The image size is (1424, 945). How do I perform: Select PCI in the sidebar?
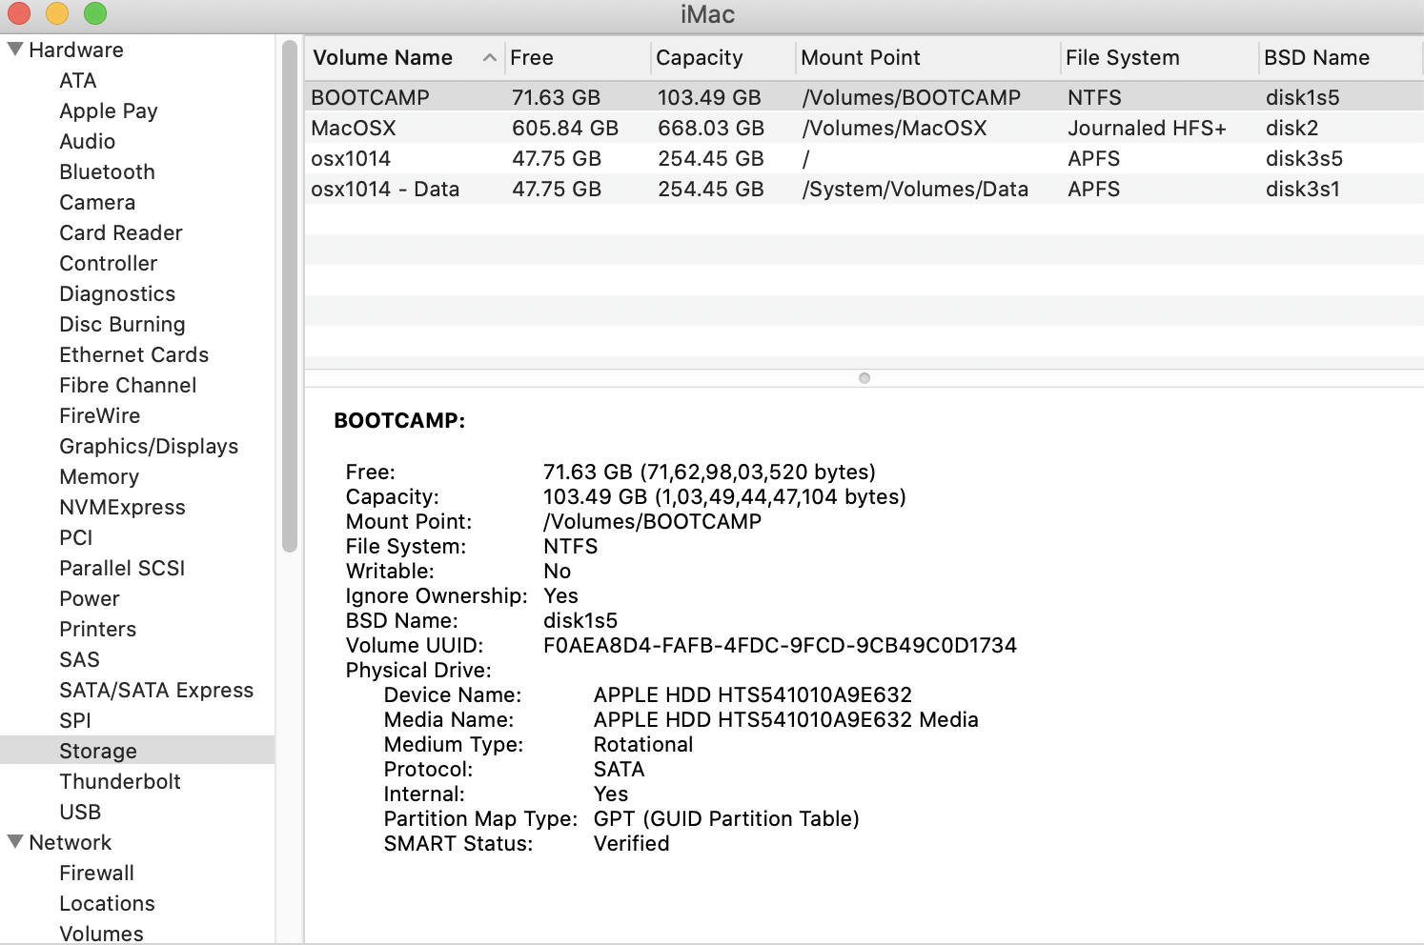pyautogui.click(x=76, y=537)
